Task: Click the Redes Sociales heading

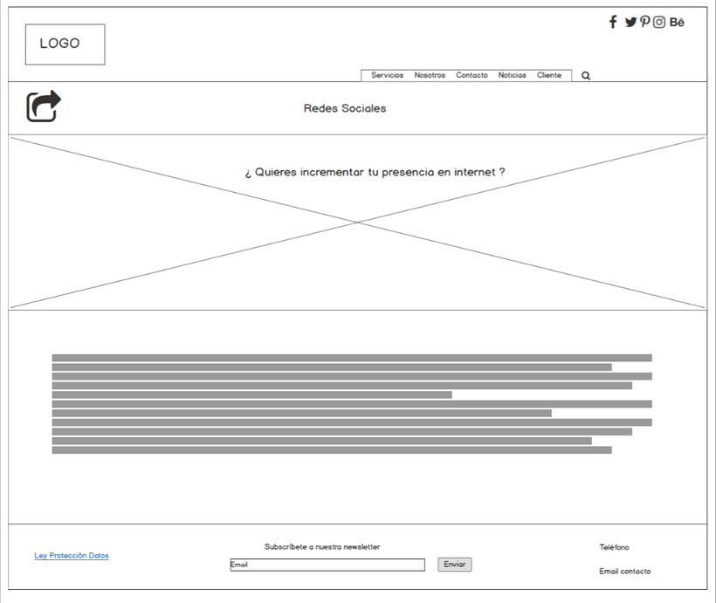Action: (345, 108)
